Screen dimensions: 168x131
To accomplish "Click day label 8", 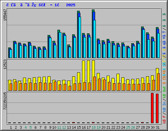I will (45, 127).
